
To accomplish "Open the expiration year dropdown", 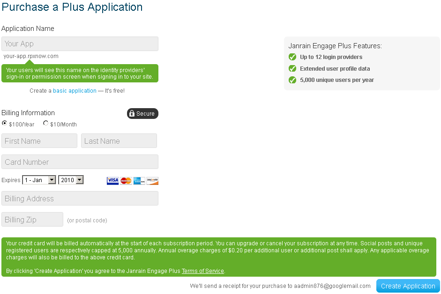I will 71,180.
